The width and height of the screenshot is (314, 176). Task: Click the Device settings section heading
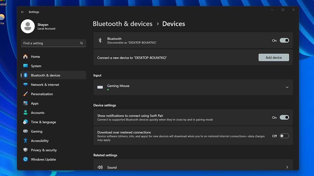(x=105, y=105)
